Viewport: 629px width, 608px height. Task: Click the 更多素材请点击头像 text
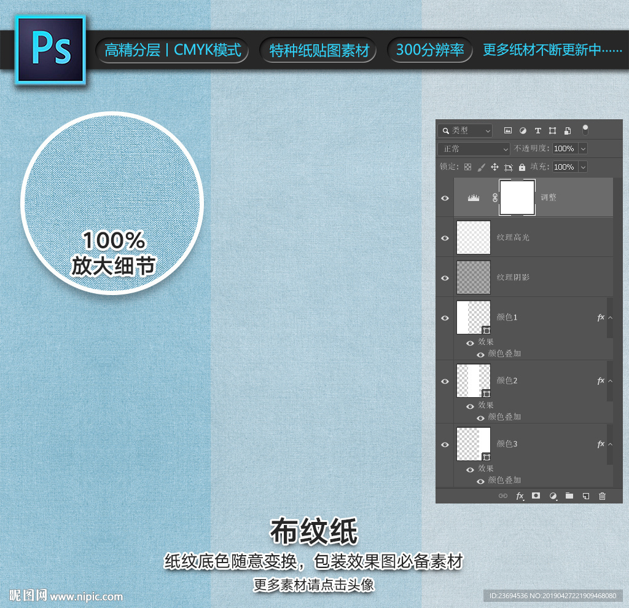click(314, 585)
